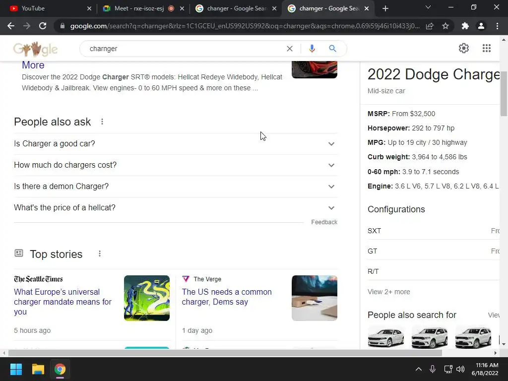Switch to the Meet rxe-isoz-esj tab

pyautogui.click(x=142, y=8)
